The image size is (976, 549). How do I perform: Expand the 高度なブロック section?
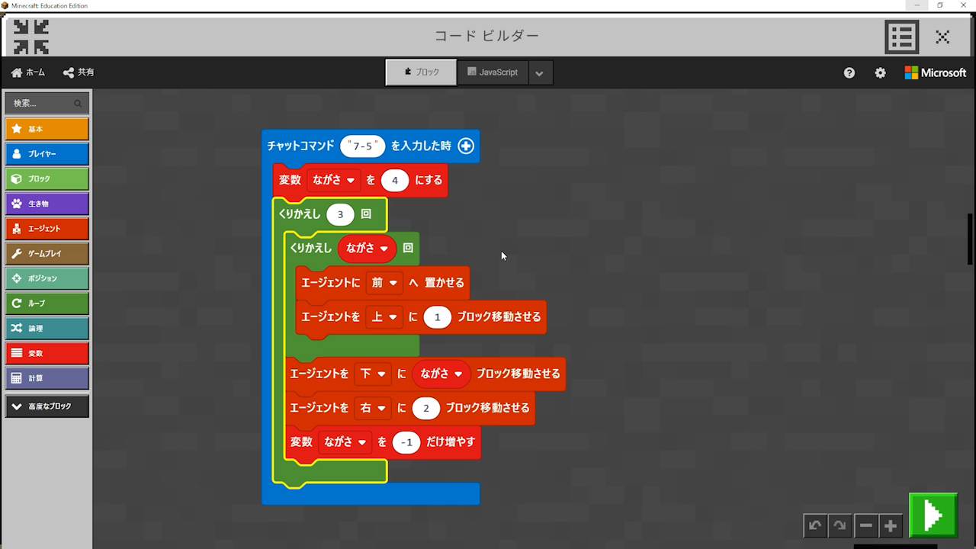coord(47,406)
